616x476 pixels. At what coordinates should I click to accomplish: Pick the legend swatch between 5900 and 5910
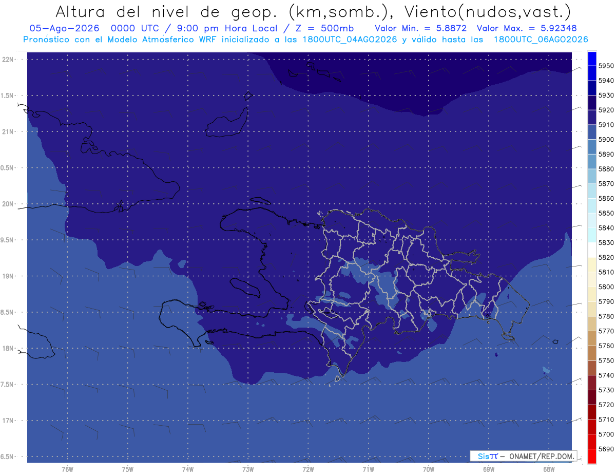pos(591,132)
